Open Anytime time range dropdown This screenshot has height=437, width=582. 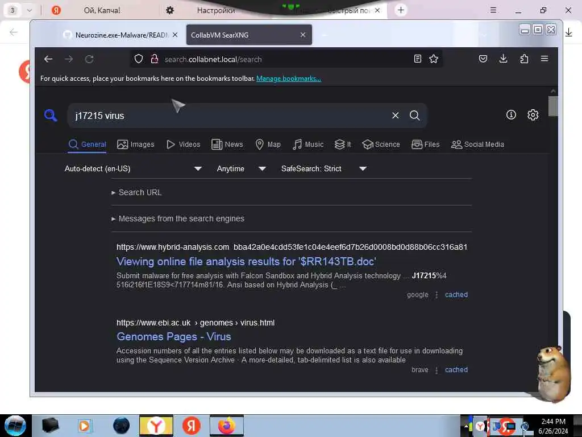click(241, 168)
